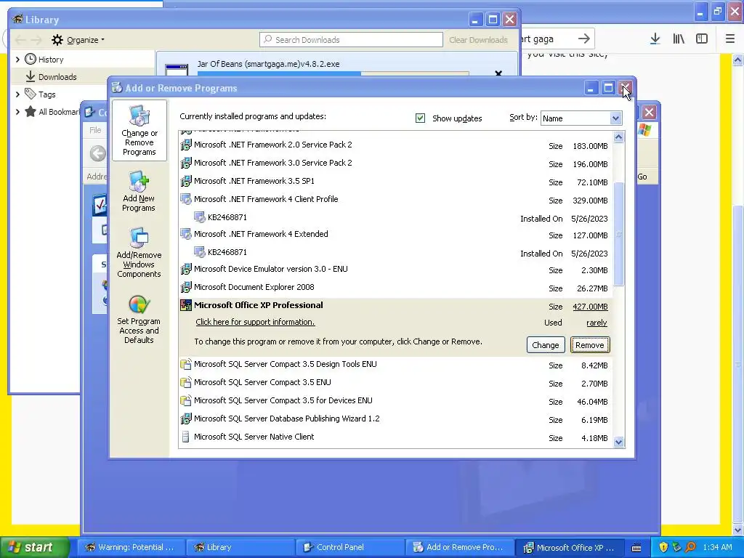Select Microsoft Document Explorer 2008 entry text
The image size is (744, 558).
point(254,287)
